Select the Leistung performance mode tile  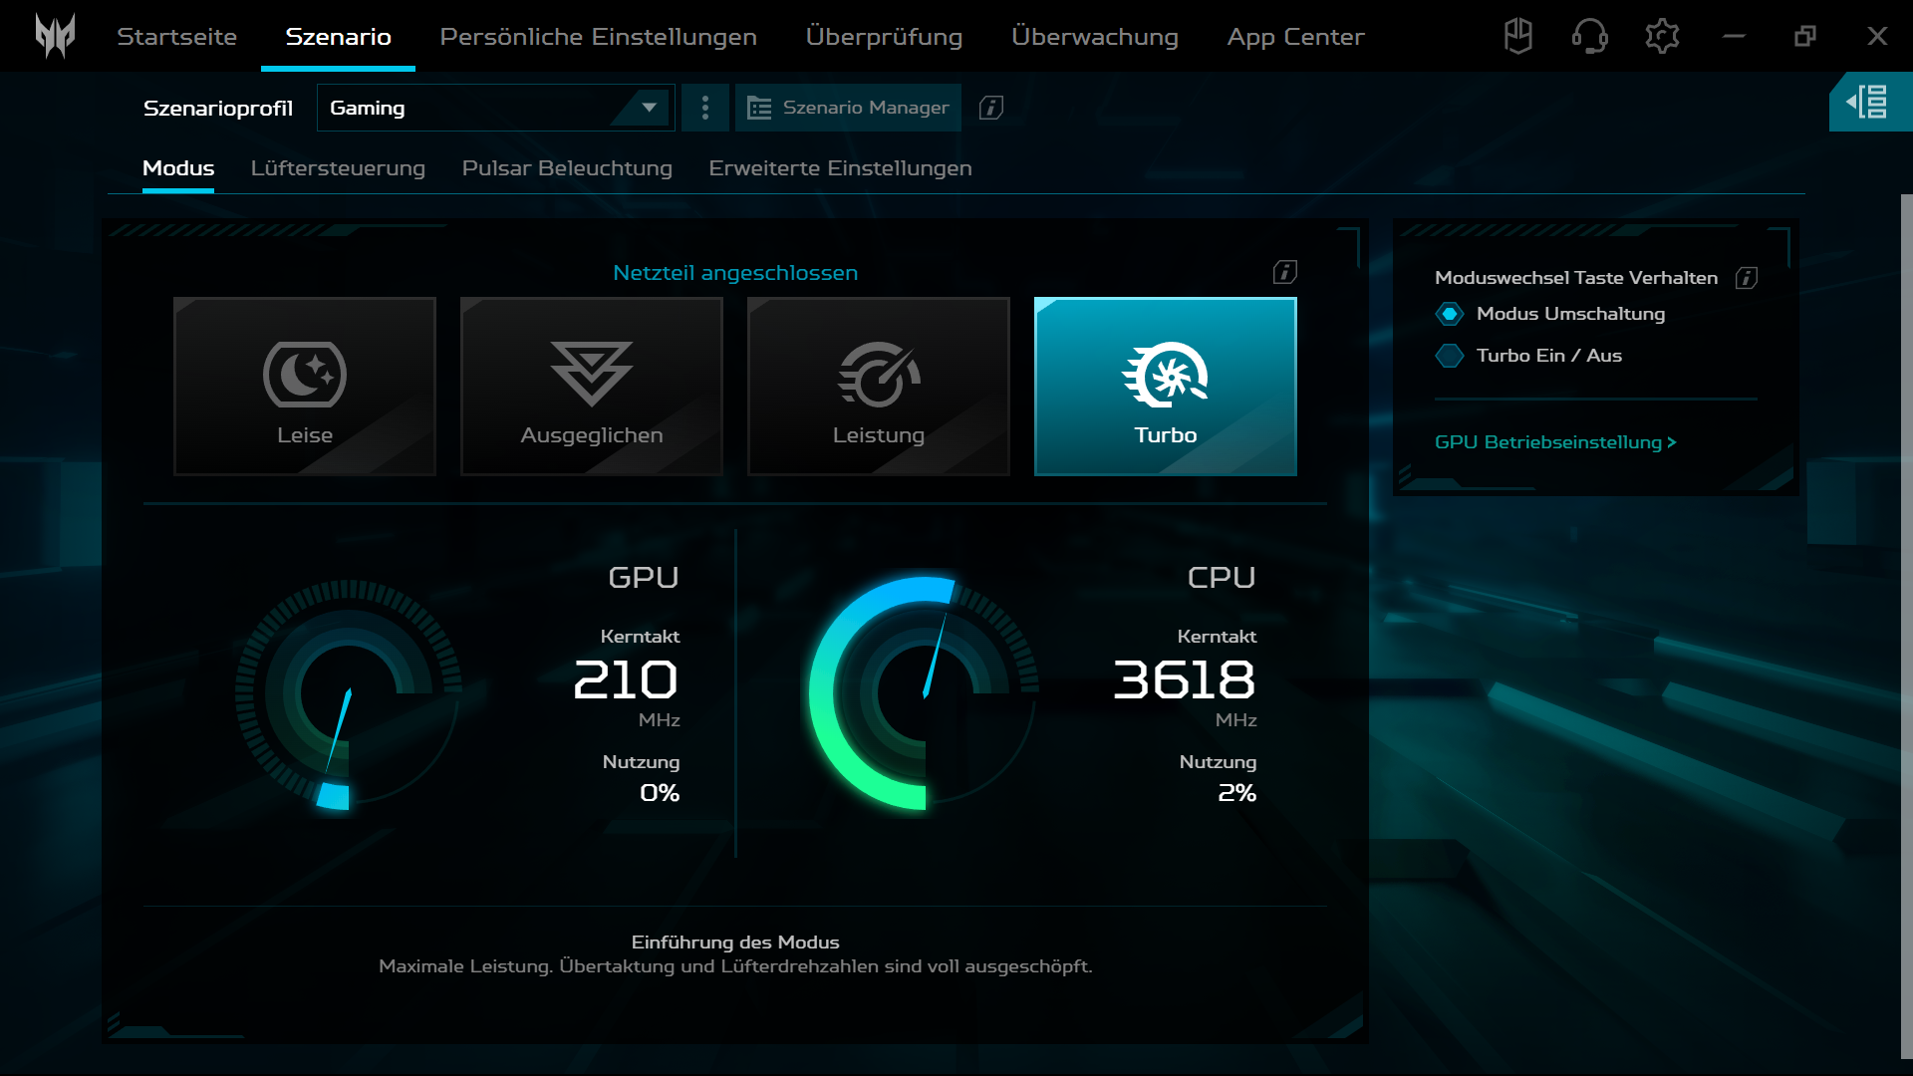click(879, 387)
